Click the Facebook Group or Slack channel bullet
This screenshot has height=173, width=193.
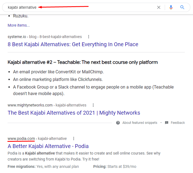coord(93,90)
